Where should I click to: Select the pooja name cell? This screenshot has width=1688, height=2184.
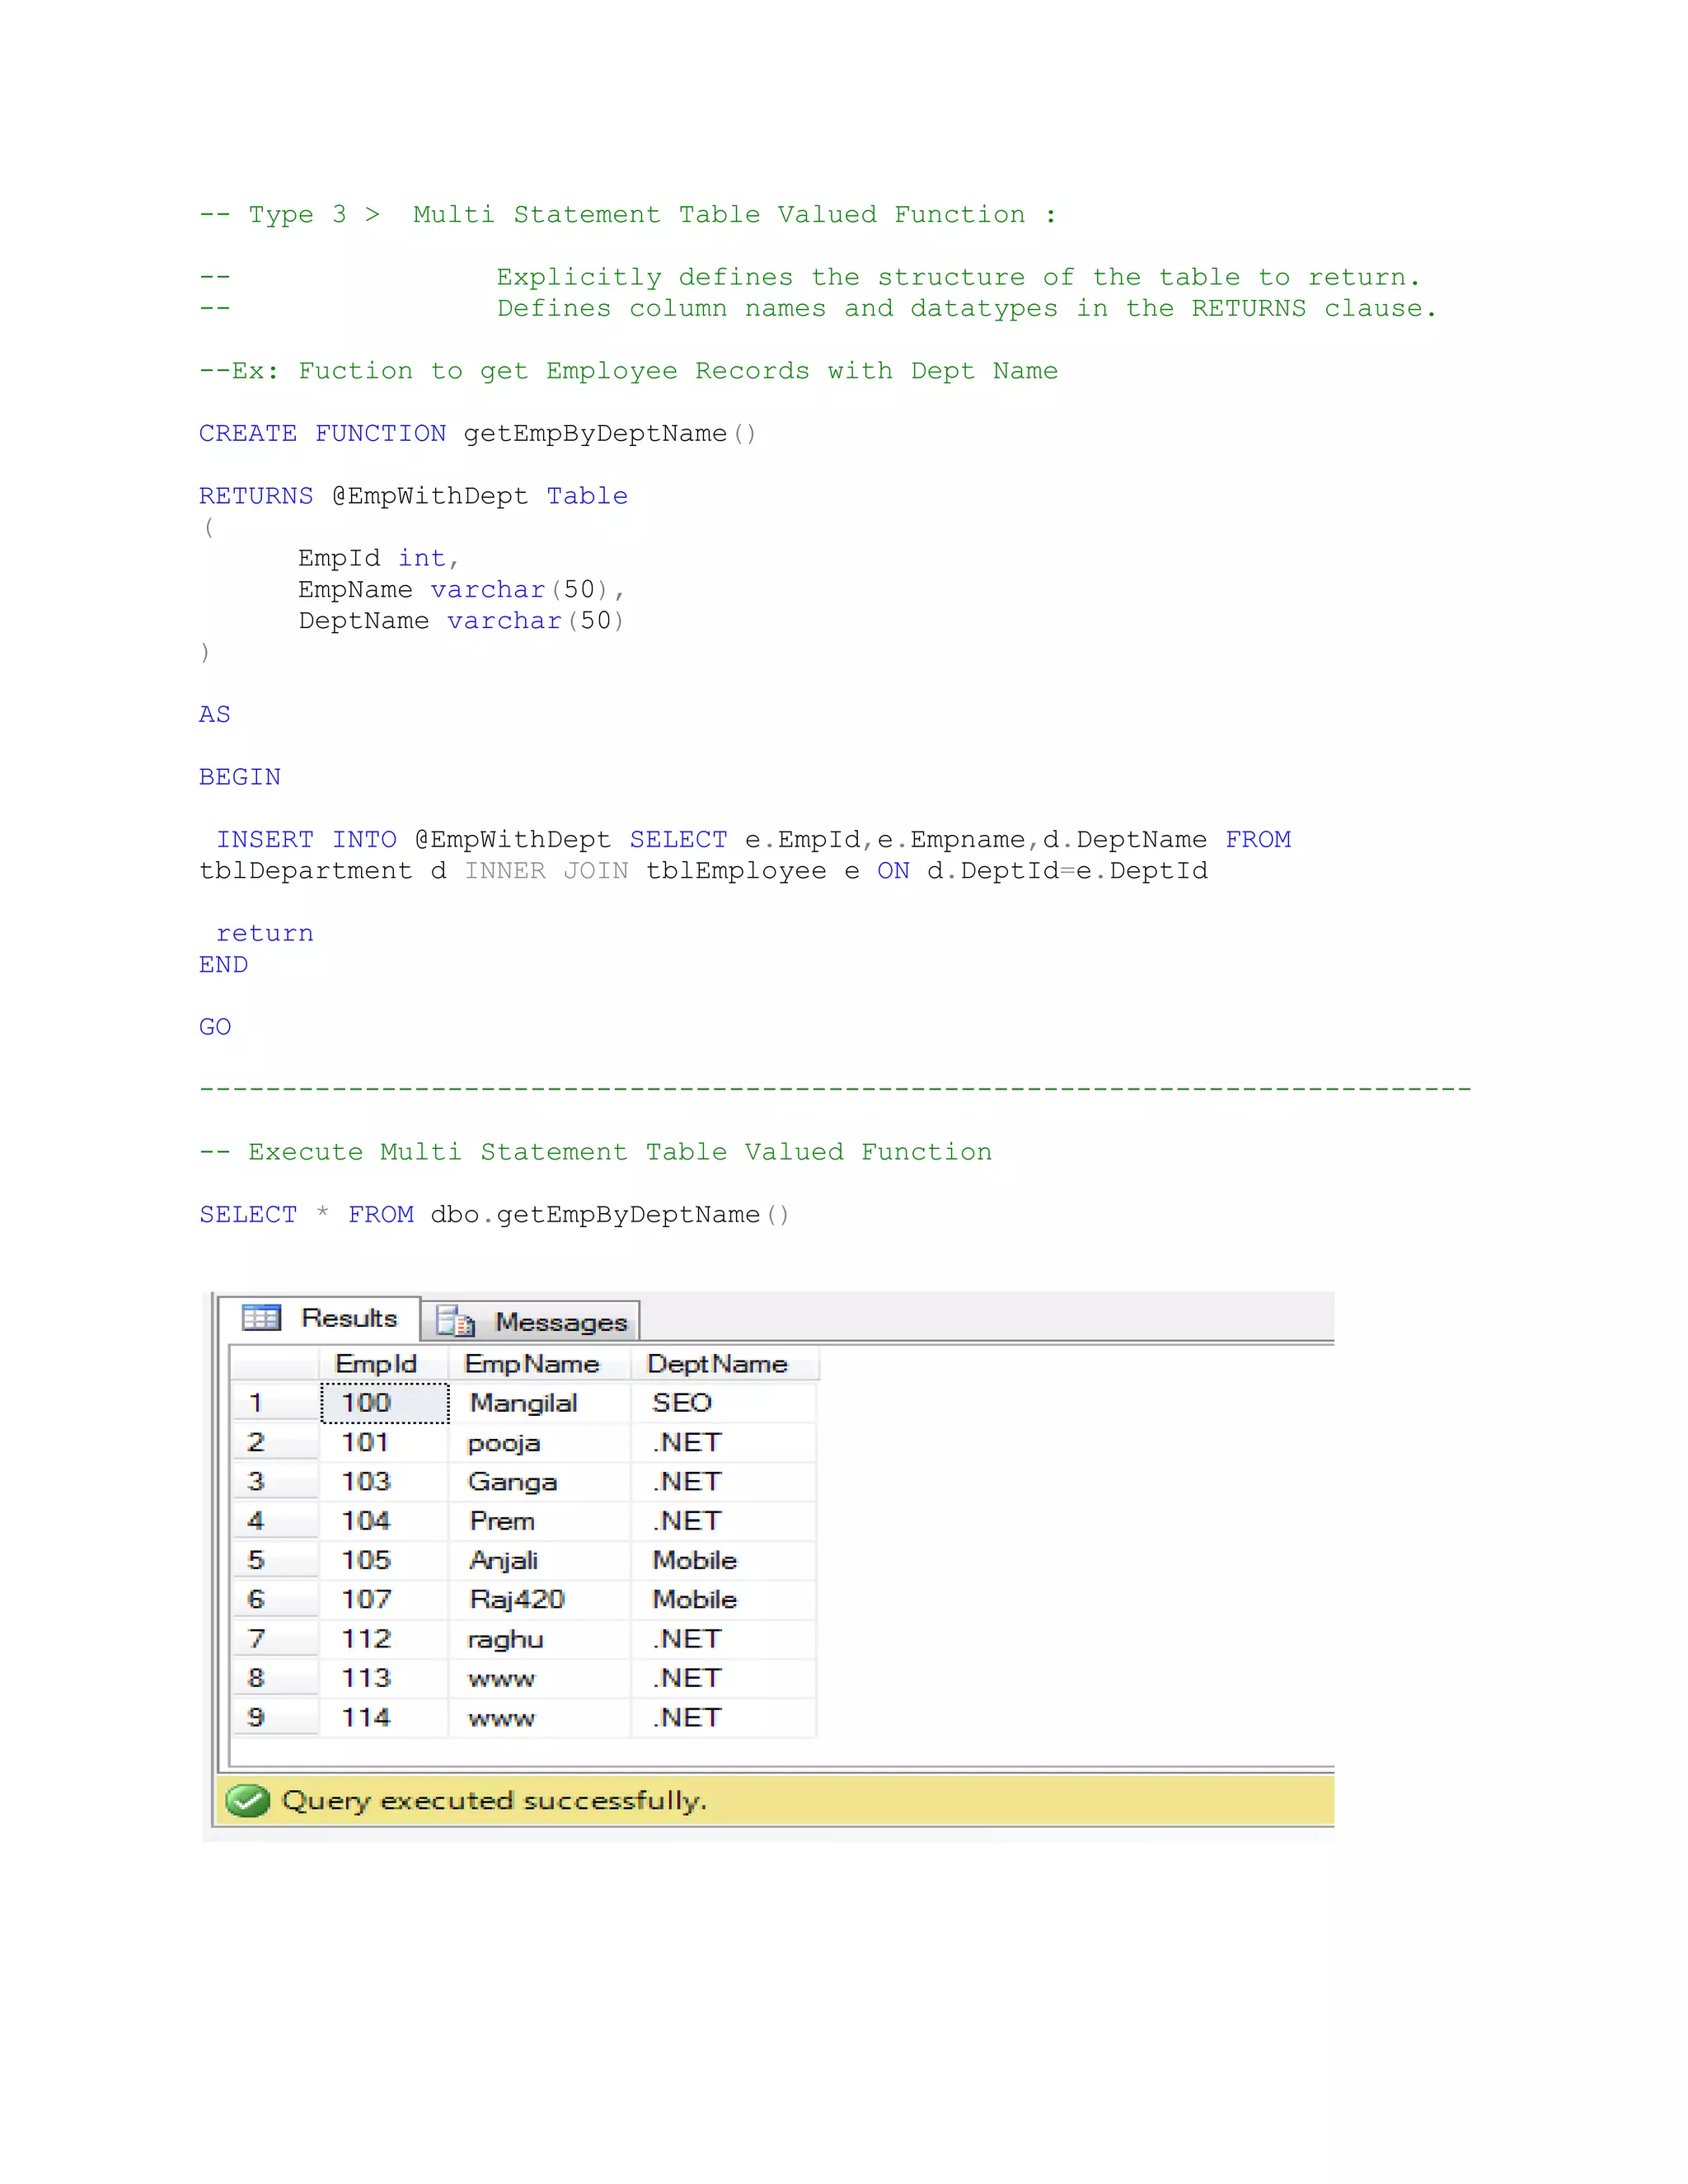point(540,1442)
